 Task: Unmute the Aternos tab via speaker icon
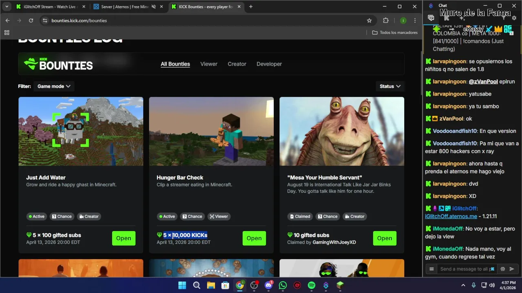154,7
